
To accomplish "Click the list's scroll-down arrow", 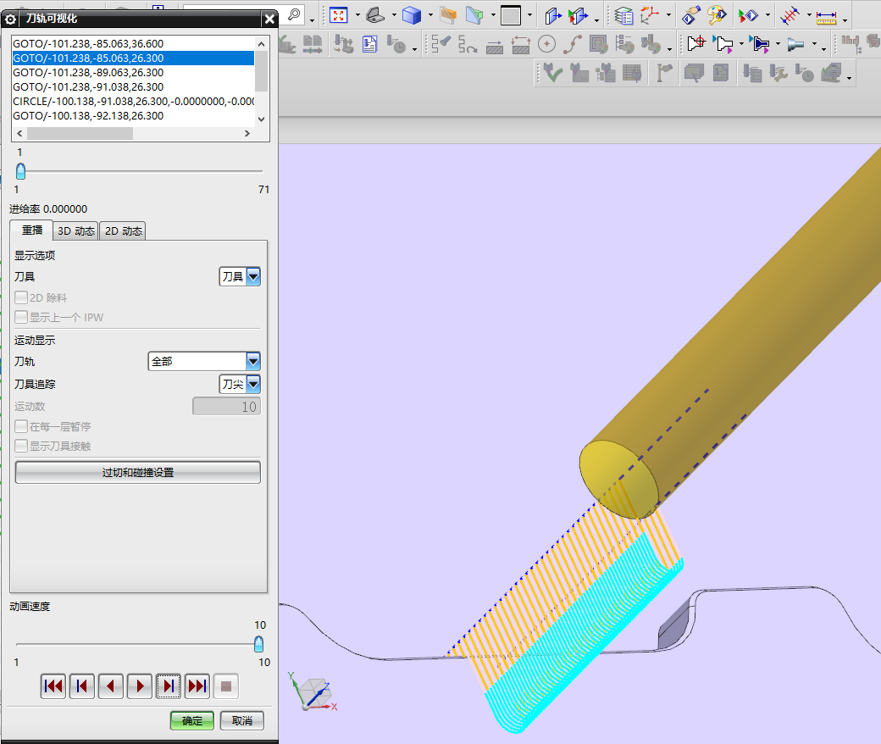I will [x=261, y=119].
